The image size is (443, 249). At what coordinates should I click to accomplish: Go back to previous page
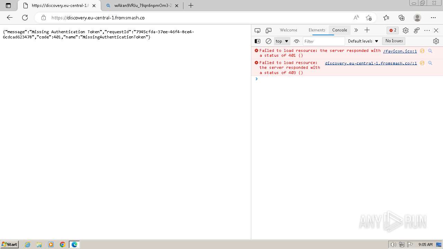[10, 18]
